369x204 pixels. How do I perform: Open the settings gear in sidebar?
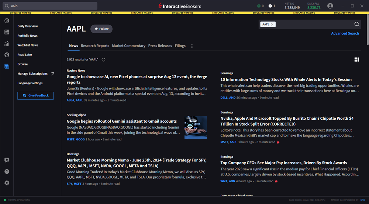coord(7,183)
